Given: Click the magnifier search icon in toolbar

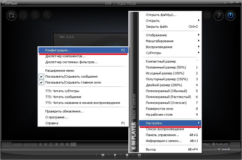Looking at the screenshot, I should (47, 15).
